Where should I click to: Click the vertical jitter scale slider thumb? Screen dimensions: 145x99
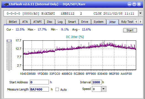(9, 41)
